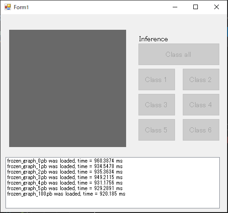Click the Form1 application icon in title bar
Viewport: 228px width, 213px height.
click(8, 7)
